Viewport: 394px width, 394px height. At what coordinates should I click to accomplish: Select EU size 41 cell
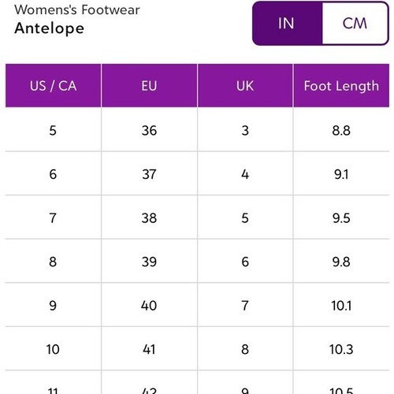tap(149, 349)
